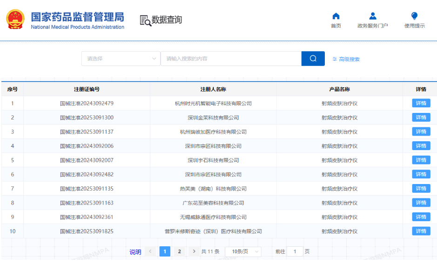
Task: Select page 1 in pagination
Action: pyautogui.click(x=165, y=251)
